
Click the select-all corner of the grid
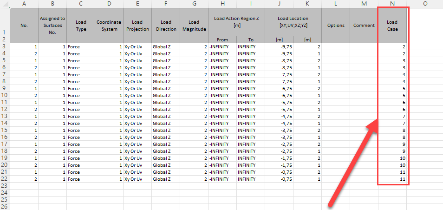[x=5, y=4]
